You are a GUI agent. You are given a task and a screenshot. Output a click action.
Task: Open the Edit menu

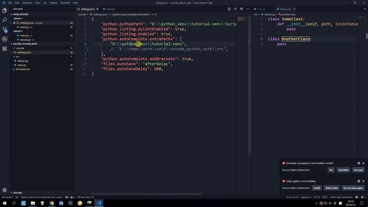coord(17,3)
